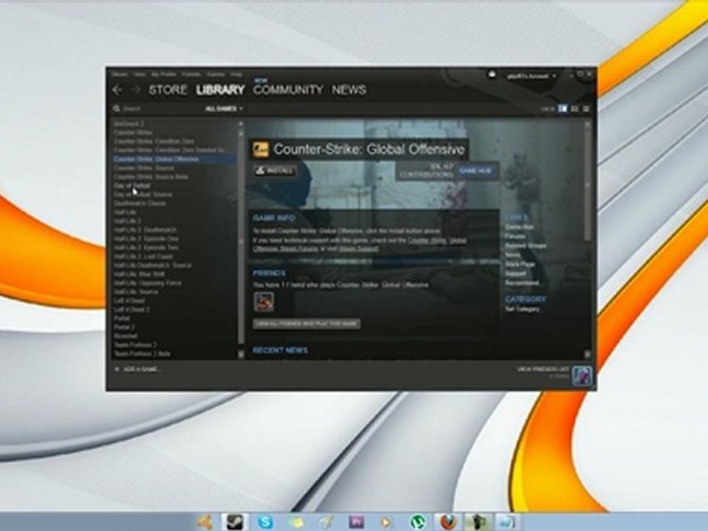This screenshot has height=531, width=708.
Task: Click VIEW FRIENDS LIST text
Action: [x=544, y=369]
